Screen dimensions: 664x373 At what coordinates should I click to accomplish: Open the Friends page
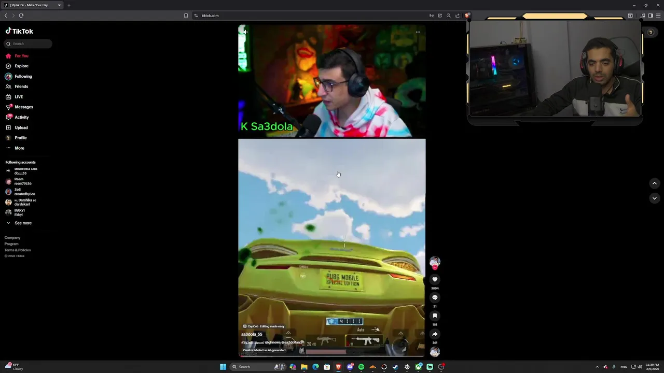pos(17,87)
